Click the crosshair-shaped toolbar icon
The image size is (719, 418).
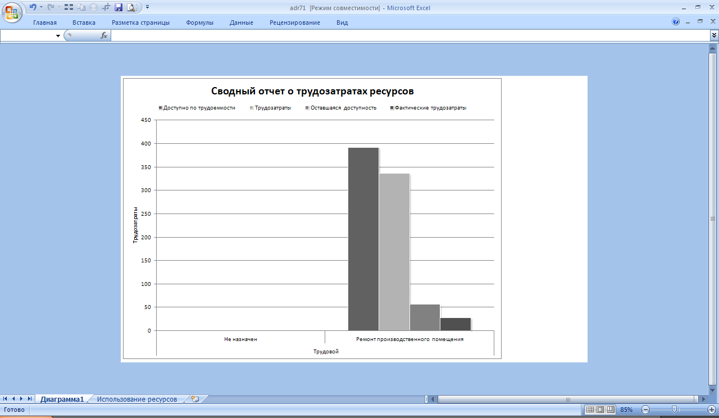(x=107, y=7)
